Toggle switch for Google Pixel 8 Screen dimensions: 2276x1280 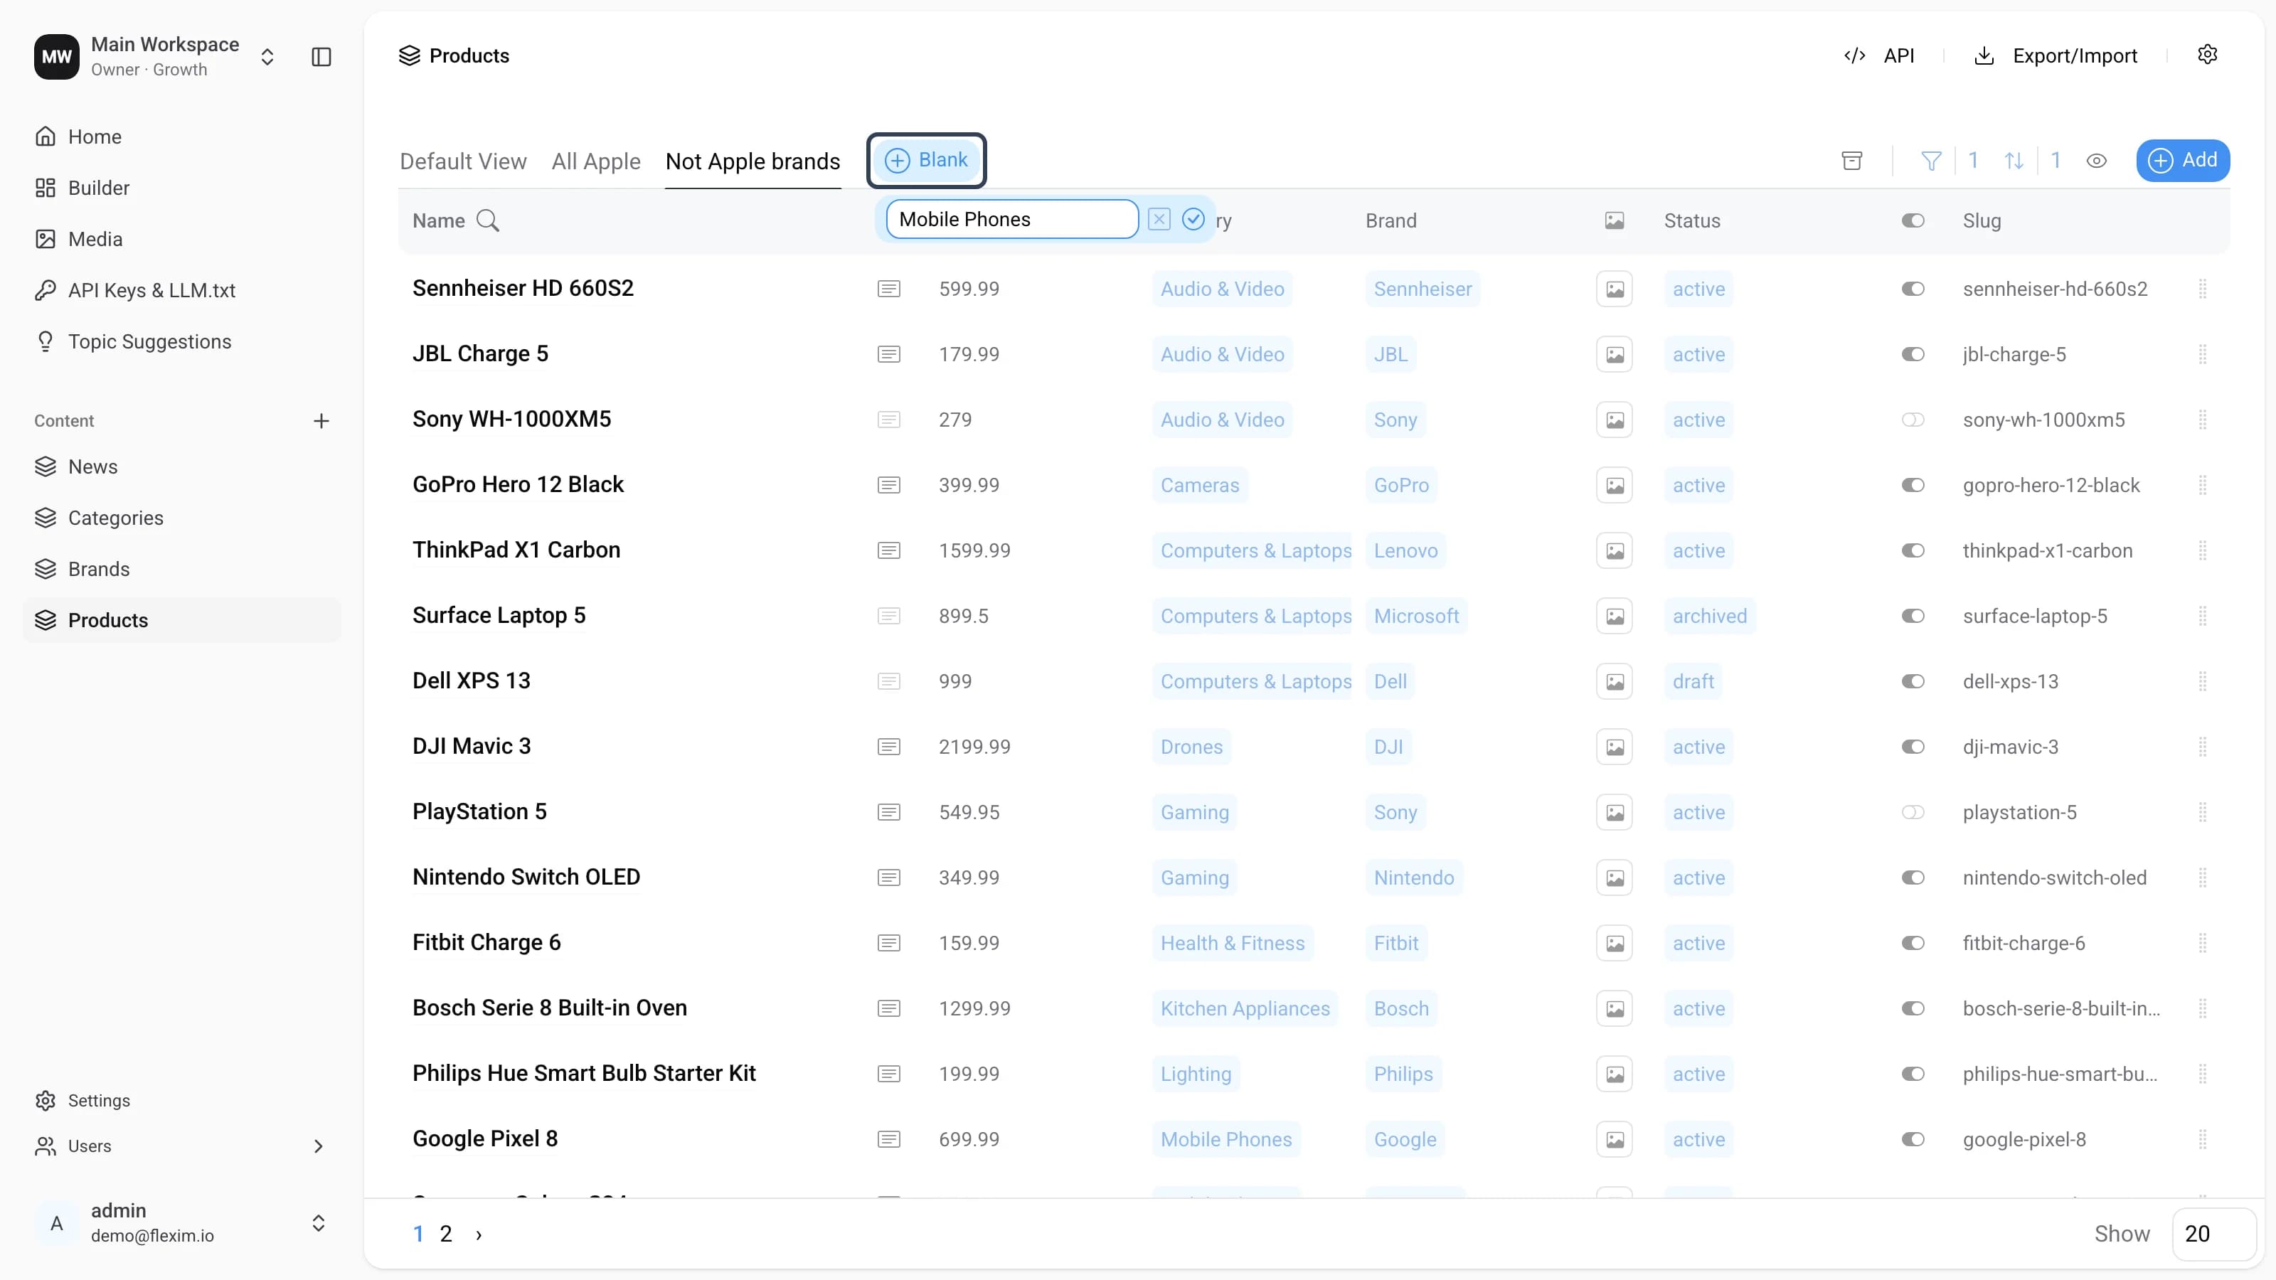pos(1913,1138)
